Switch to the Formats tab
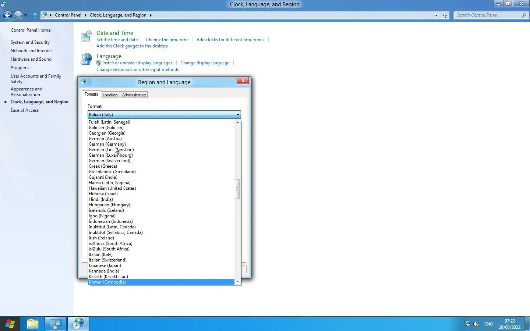Image resolution: width=530 pixels, height=331 pixels. (91, 94)
